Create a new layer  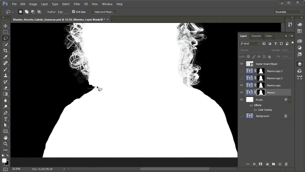point(280,164)
